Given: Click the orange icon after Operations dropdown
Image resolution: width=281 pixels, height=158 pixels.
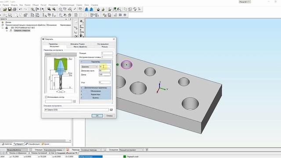Looking at the screenshot, I should point(68,150).
